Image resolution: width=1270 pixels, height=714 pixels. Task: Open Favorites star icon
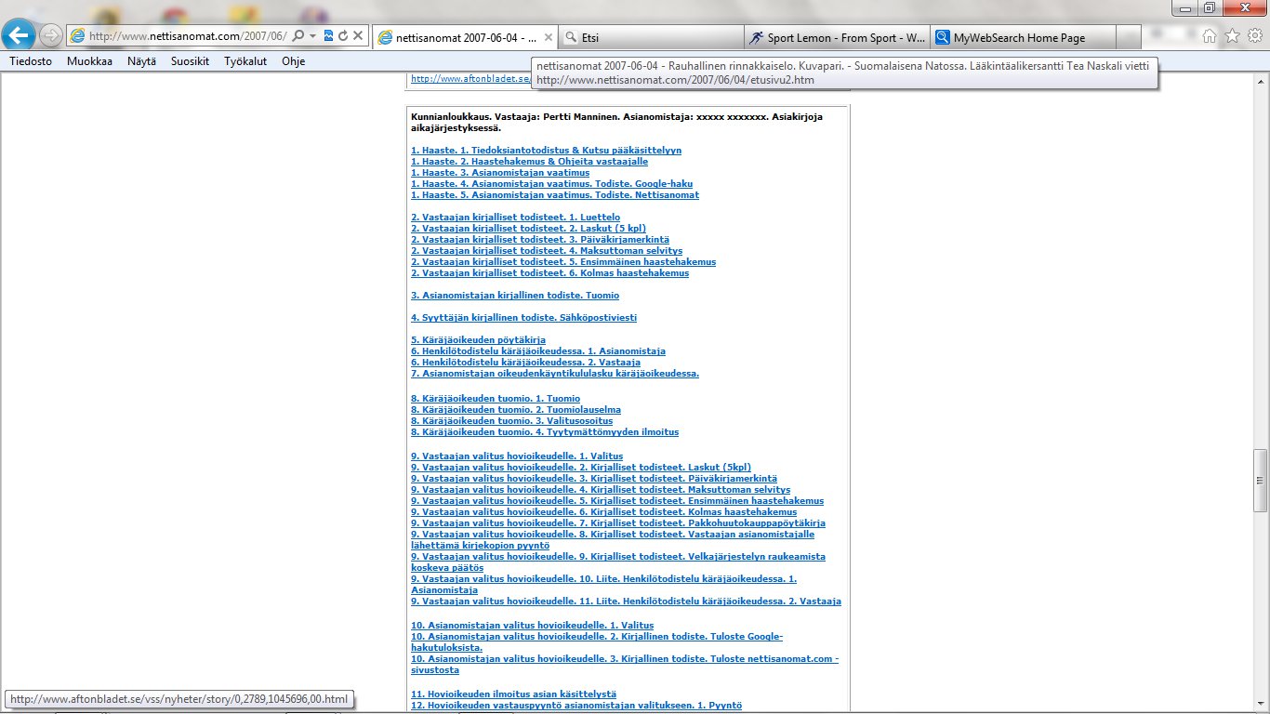tap(1232, 36)
